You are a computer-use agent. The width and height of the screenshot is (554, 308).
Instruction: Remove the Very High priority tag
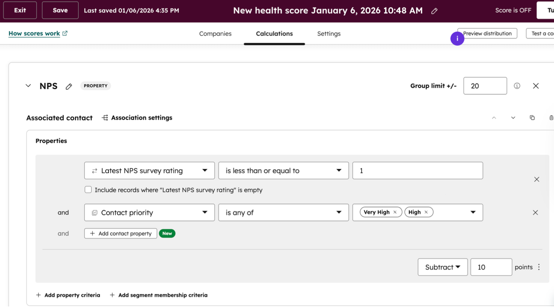coord(395,212)
